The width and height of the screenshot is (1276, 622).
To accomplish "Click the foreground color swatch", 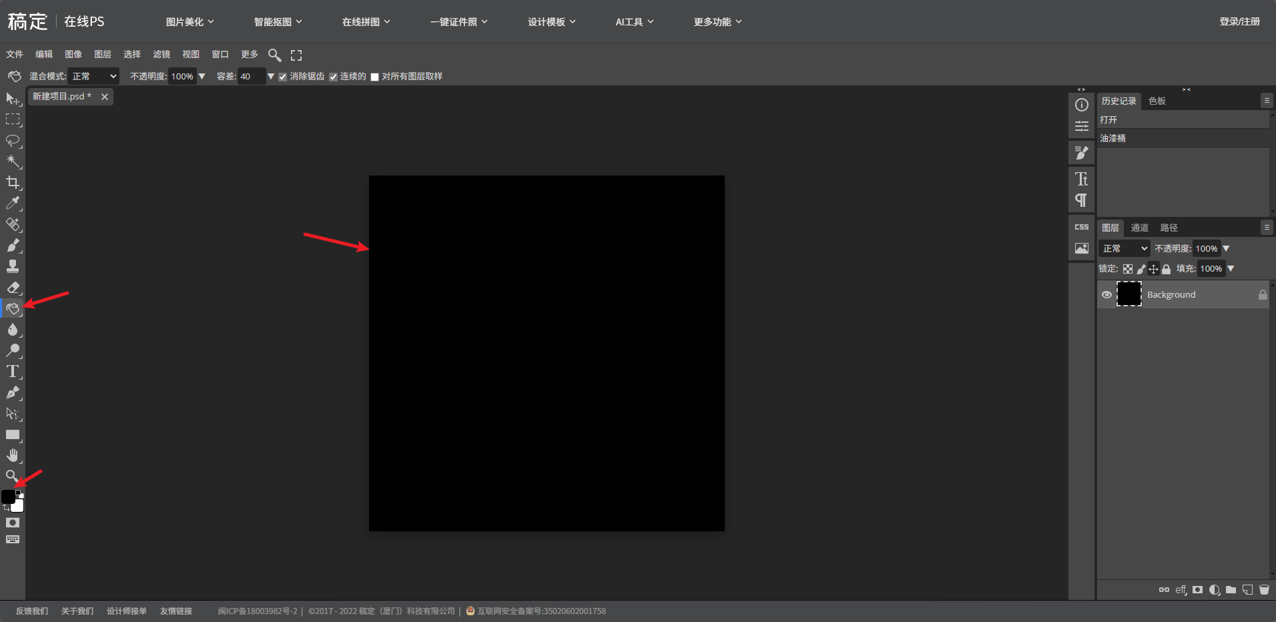I will (x=8, y=497).
